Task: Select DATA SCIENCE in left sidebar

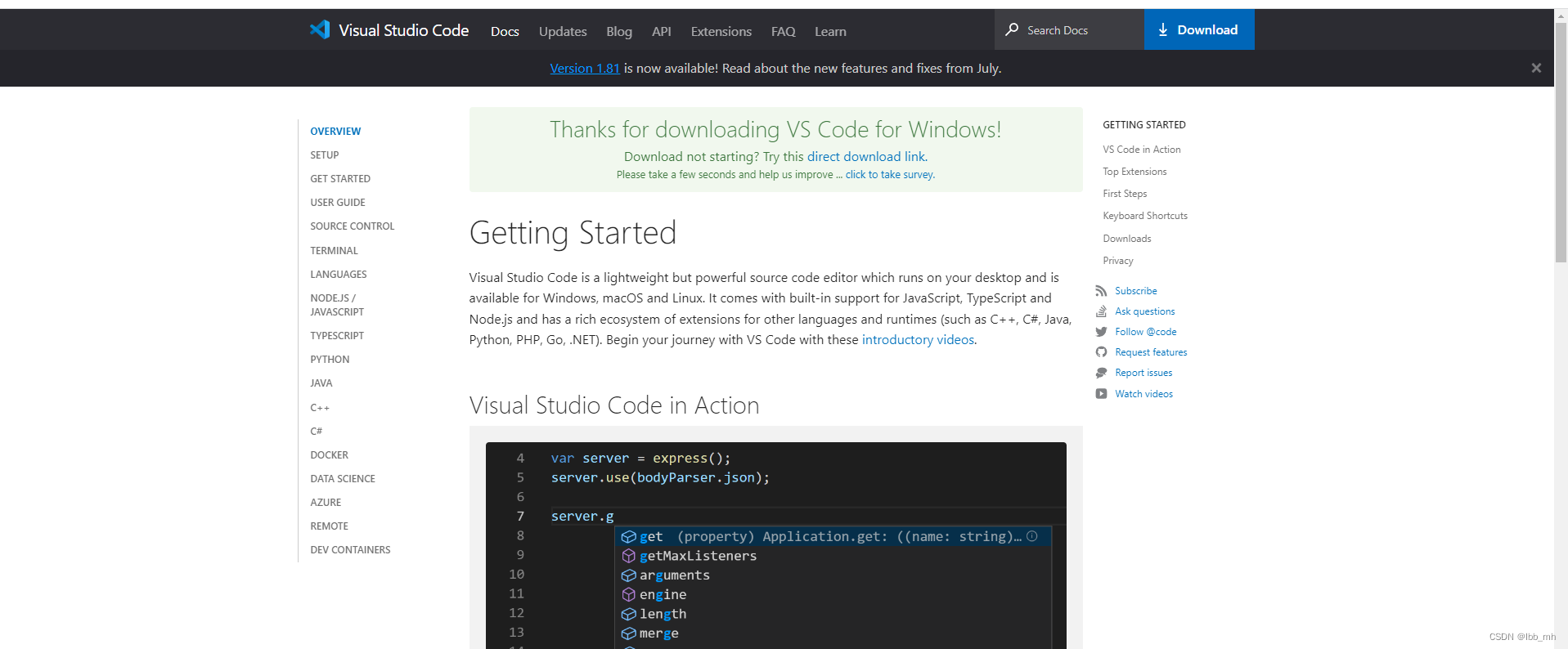Action: coord(343,479)
